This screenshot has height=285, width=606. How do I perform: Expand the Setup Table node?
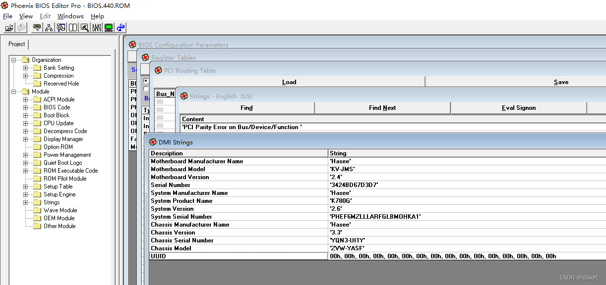pos(26,187)
